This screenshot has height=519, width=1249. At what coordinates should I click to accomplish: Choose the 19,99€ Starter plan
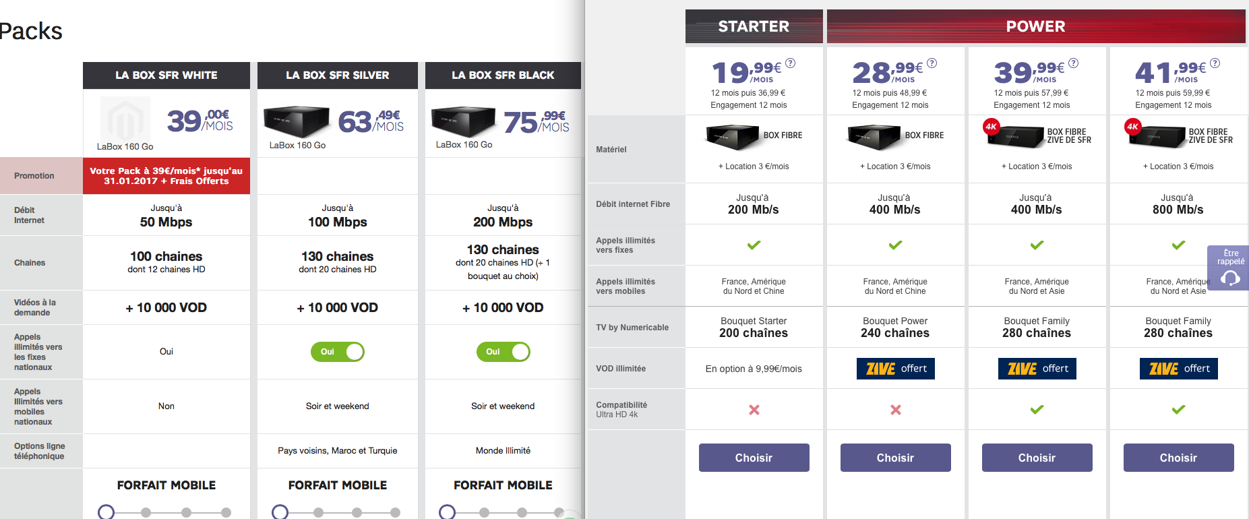point(754,458)
